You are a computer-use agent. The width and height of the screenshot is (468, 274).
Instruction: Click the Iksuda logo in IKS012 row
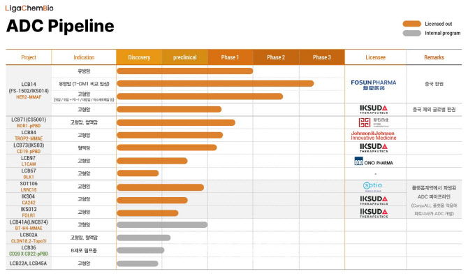[x=374, y=213]
